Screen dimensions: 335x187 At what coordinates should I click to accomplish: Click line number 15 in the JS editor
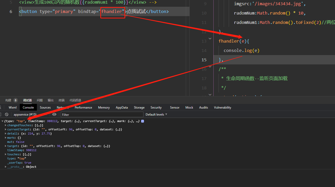tap(204, 60)
